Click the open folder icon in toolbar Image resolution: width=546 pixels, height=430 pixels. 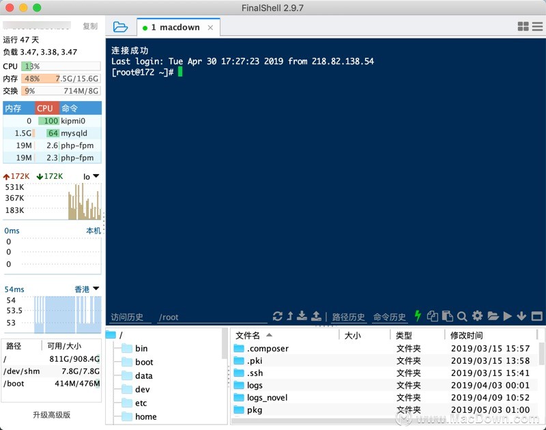pos(493,316)
